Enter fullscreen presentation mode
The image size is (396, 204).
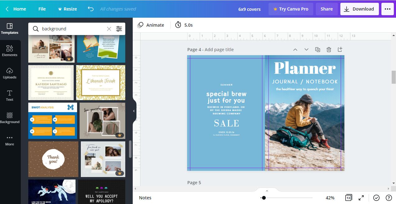click(x=361, y=198)
